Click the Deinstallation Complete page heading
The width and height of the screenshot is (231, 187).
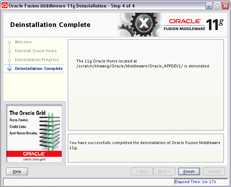tap(50, 24)
